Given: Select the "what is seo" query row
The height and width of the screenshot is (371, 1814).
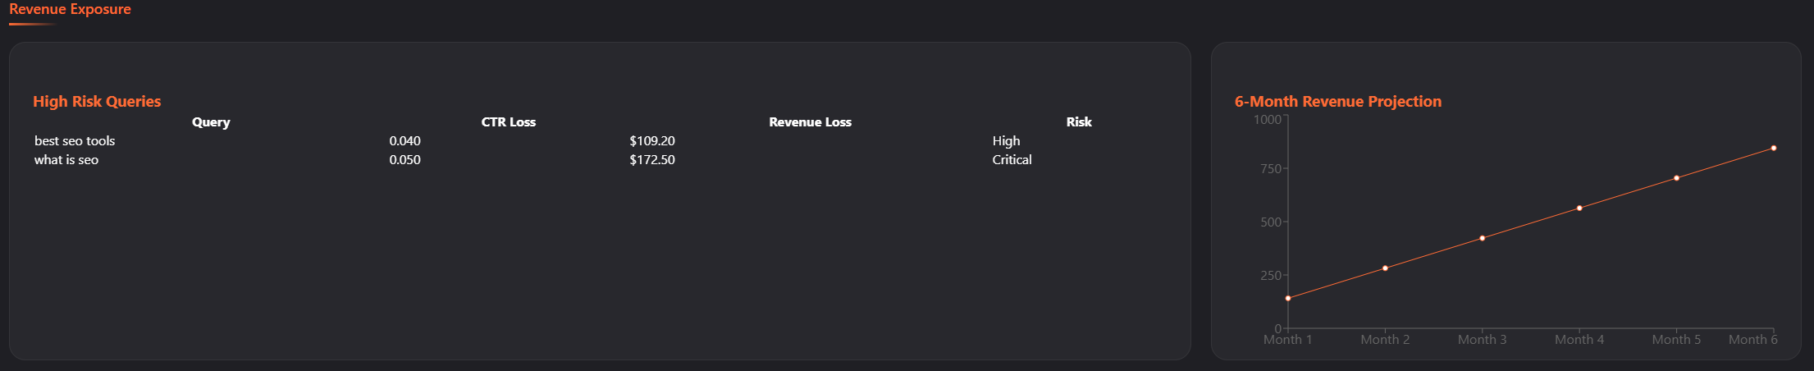Looking at the screenshot, I should 66,160.
